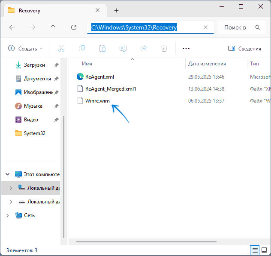Click the Cut scissors icon

coord(61,48)
